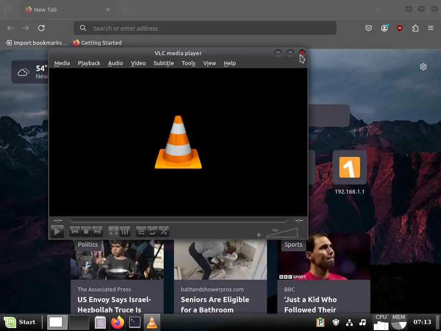Switch to second workspace in taskbar
This screenshot has width=441, height=331.
pos(79,322)
